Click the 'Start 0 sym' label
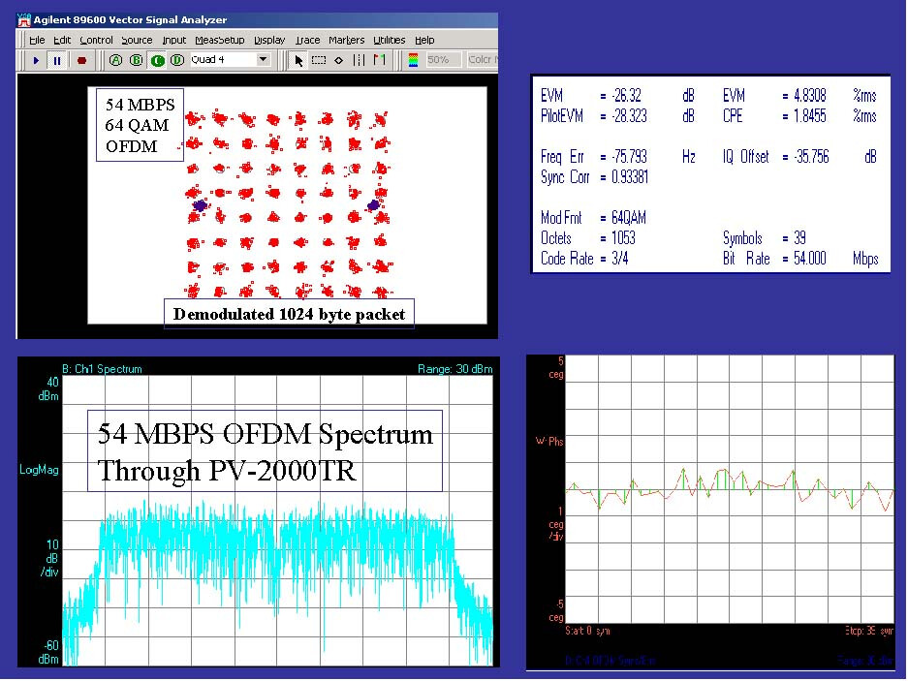 tap(588, 631)
